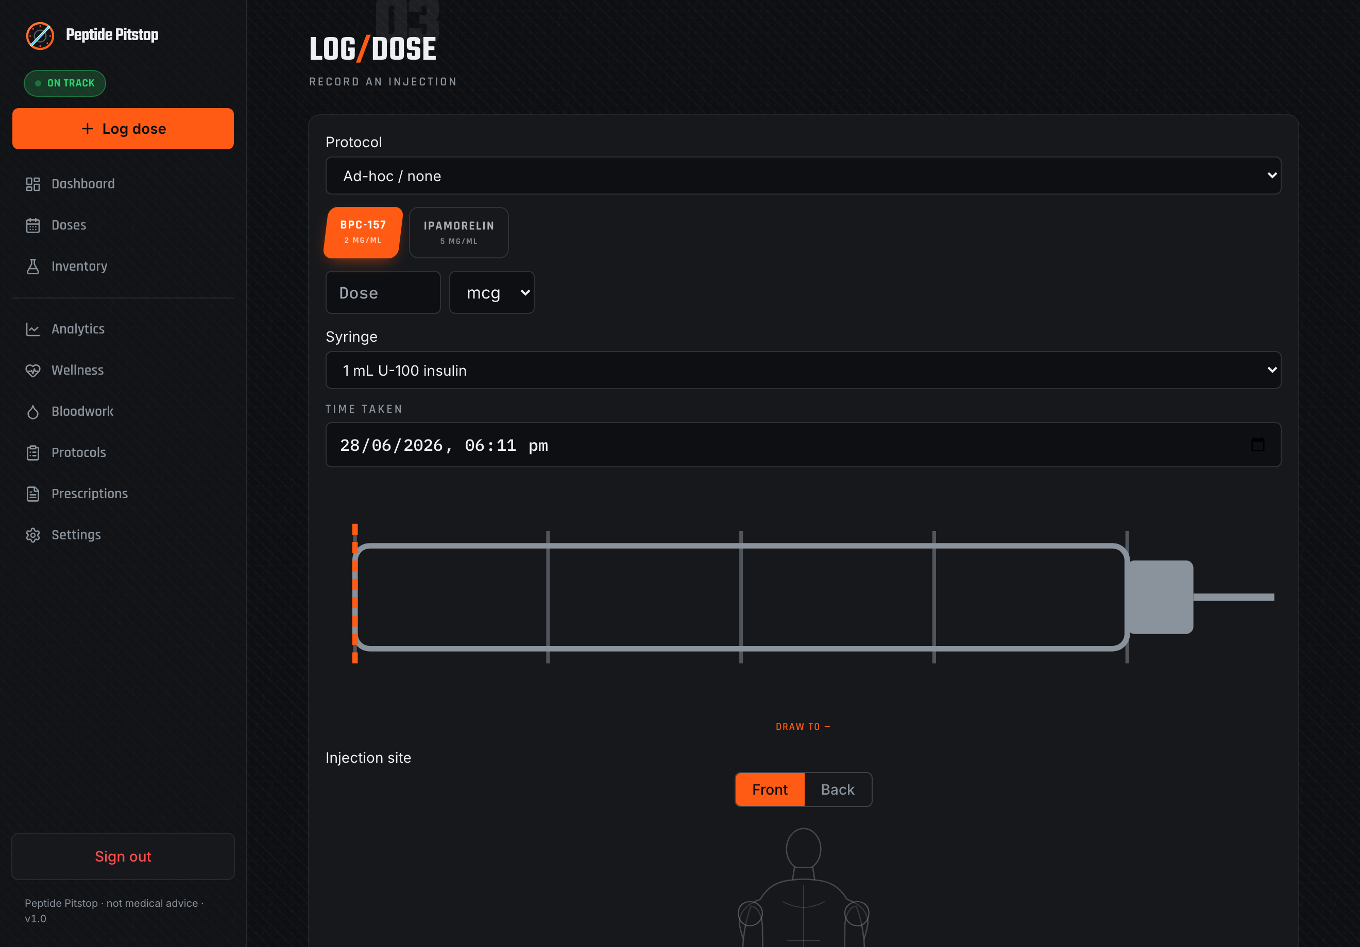Image resolution: width=1360 pixels, height=947 pixels.
Task: Click the 'TIME TAKEN' label
Action: pos(364,409)
